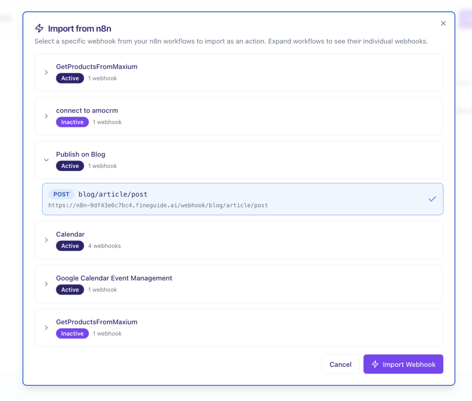Expand the first GetProductsFromMaxium workflow (Active)
Image resolution: width=472 pixels, height=401 pixels.
point(46,72)
